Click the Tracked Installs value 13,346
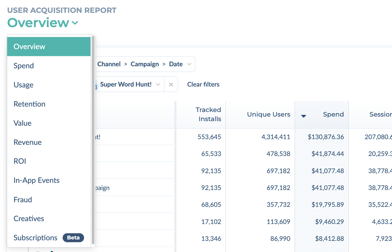Screen dimensions: 392x252 tap(211, 239)
